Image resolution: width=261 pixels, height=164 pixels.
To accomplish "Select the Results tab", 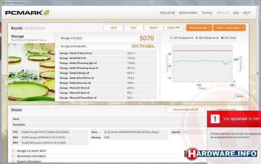I will click(x=223, y=13).
